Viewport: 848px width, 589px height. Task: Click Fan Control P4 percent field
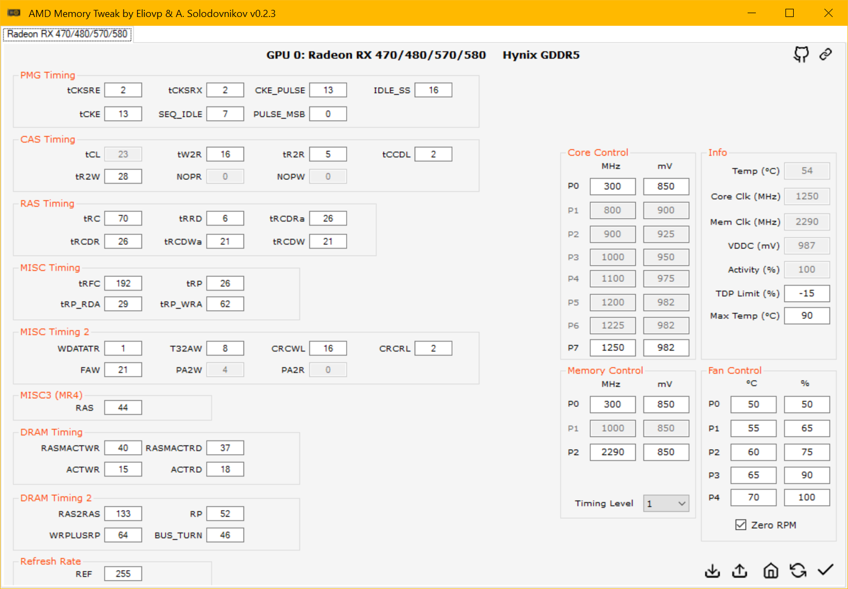(x=807, y=497)
